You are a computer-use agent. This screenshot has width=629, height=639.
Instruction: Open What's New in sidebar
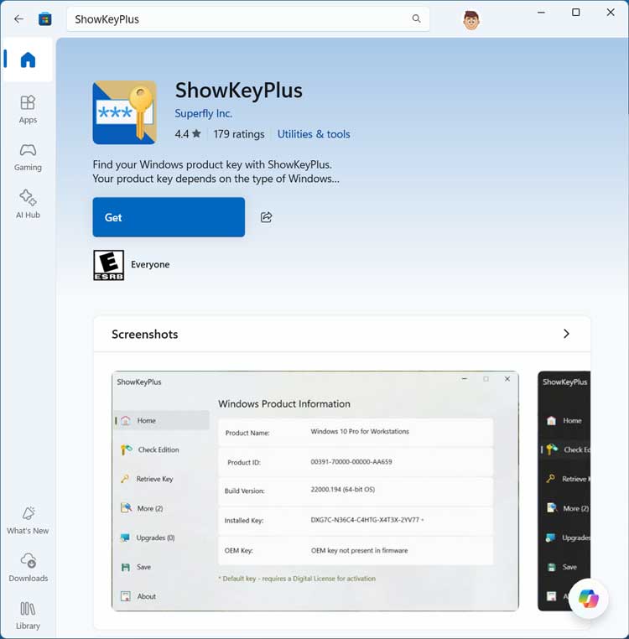[28, 521]
